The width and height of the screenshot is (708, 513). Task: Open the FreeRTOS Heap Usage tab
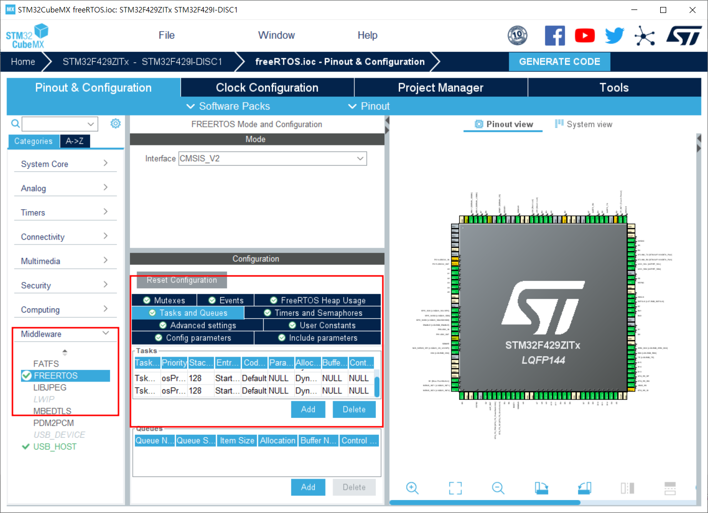(x=318, y=300)
